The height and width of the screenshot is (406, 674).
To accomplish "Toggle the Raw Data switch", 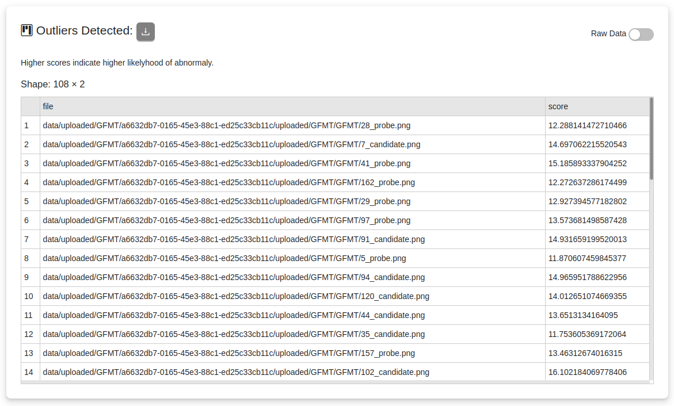I will (641, 35).
